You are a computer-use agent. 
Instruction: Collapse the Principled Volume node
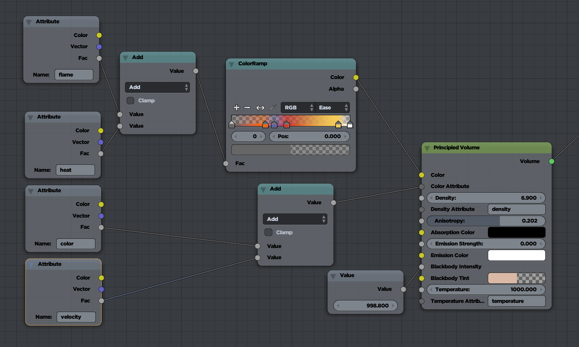click(x=427, y=148)
